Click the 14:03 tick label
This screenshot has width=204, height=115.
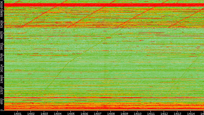44,114
